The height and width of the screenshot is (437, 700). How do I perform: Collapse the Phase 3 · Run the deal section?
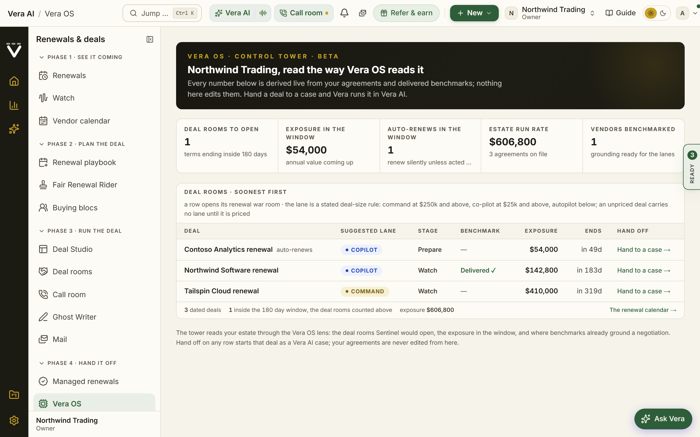coord(80,231)
